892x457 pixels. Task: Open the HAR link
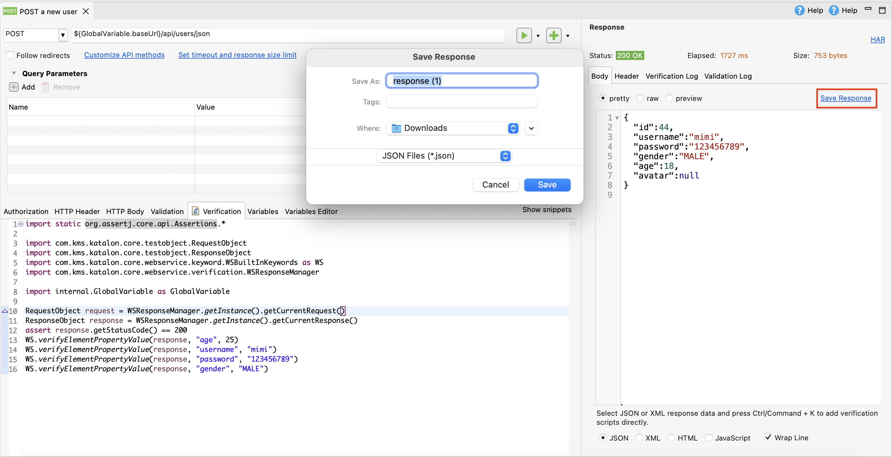[877, 39]
